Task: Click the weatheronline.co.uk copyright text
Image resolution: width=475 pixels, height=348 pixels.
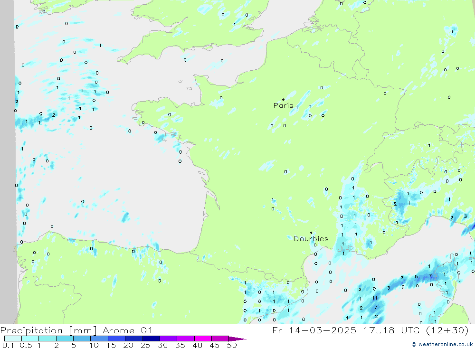Action: (442, 344)
